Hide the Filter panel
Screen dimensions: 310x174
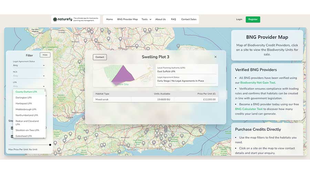tap(45, 55)
